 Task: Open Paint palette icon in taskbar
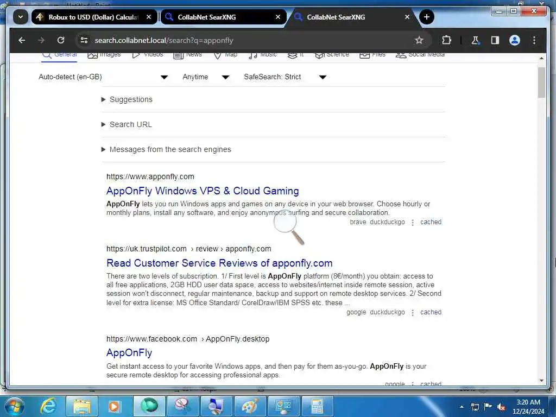pos(250,406)
